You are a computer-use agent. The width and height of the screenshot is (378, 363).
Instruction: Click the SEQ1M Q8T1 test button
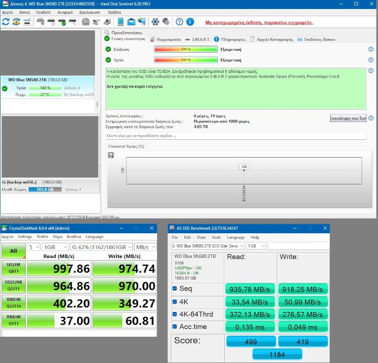13,269
